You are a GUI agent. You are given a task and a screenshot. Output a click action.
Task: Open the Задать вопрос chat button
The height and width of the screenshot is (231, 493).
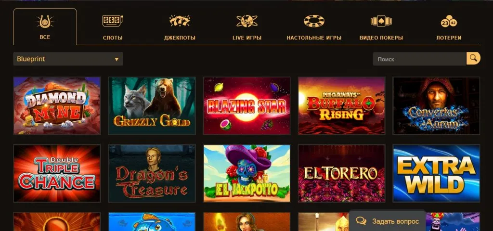click(388, 221)
